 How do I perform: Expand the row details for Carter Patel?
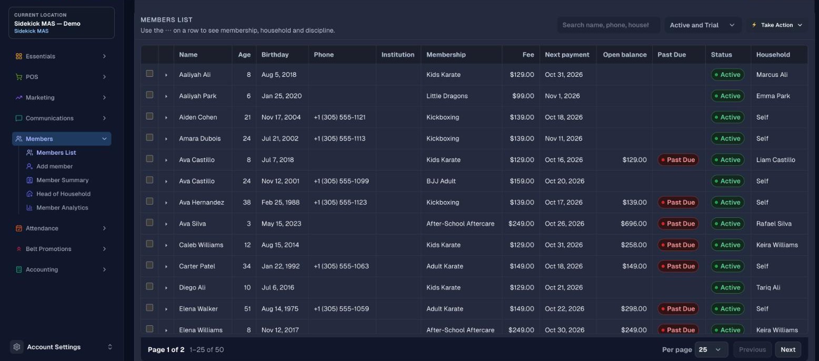tap(166, 266)
